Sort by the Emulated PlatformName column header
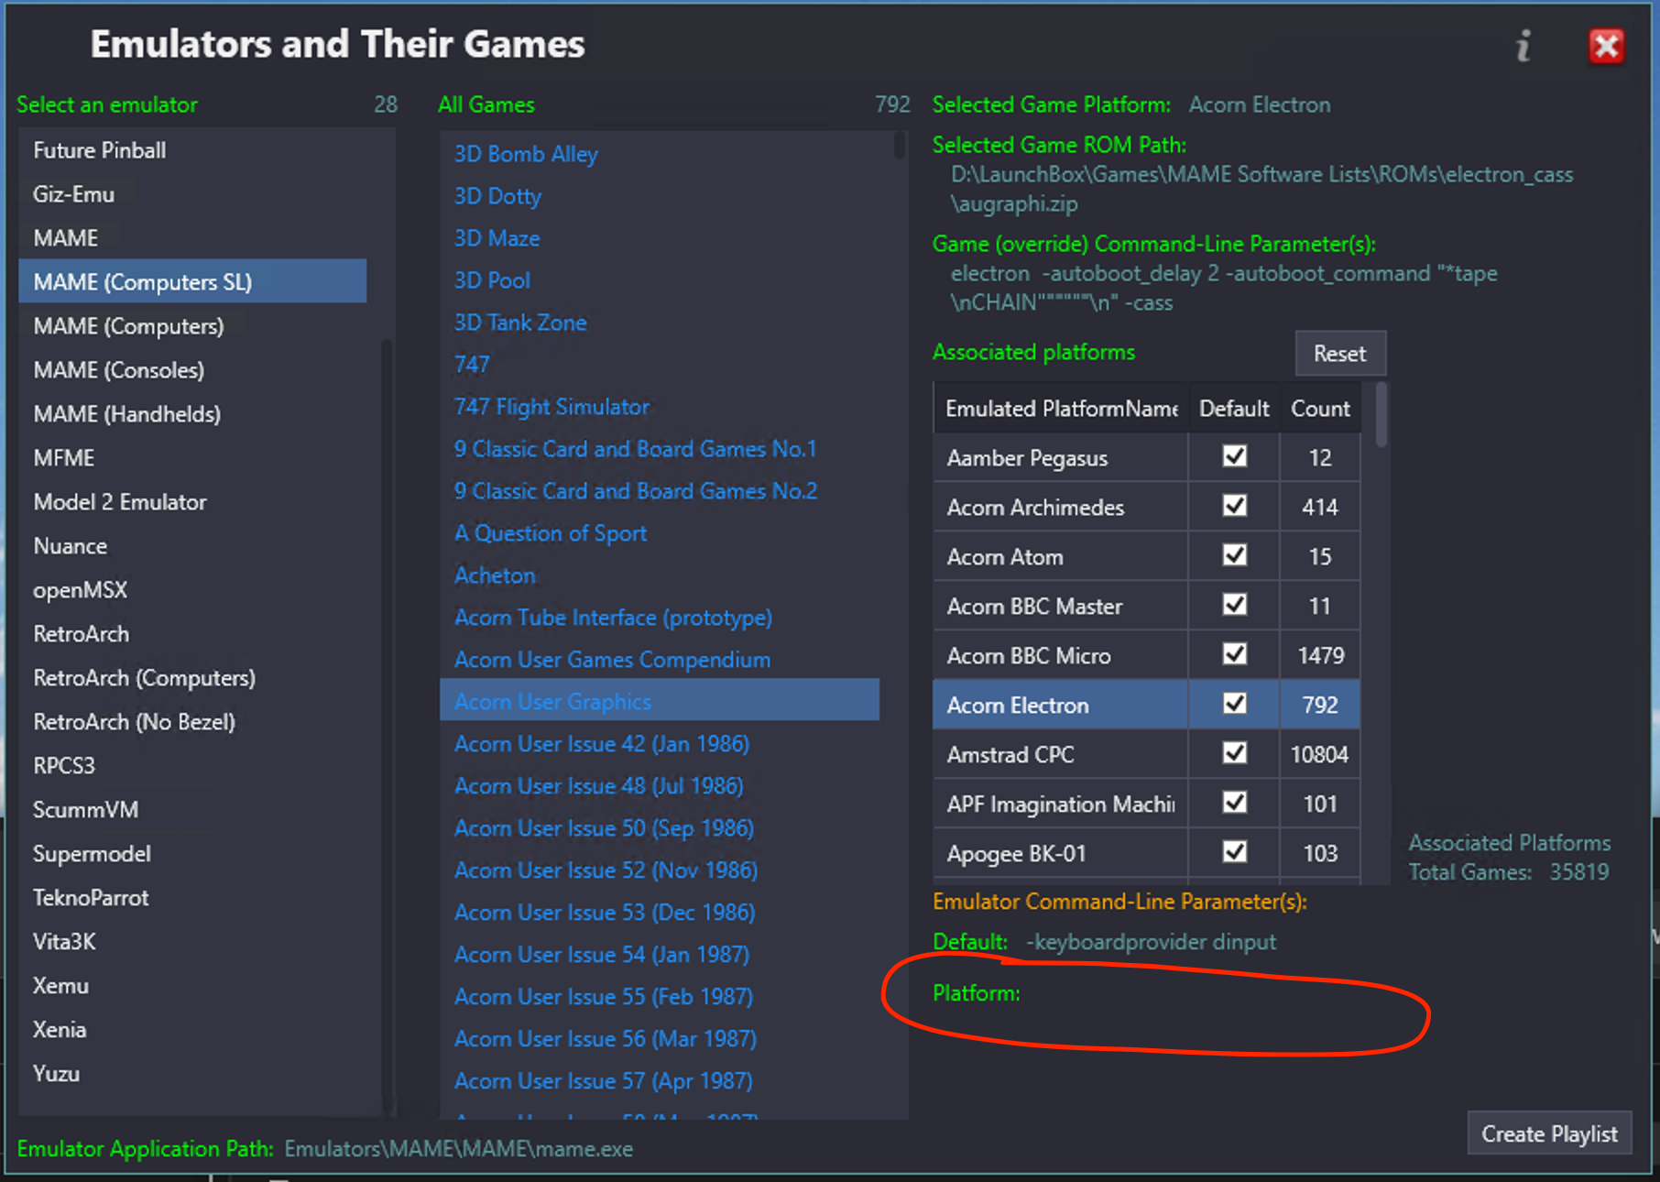Screen dimensions: 1660x1182 point(1061,409)
